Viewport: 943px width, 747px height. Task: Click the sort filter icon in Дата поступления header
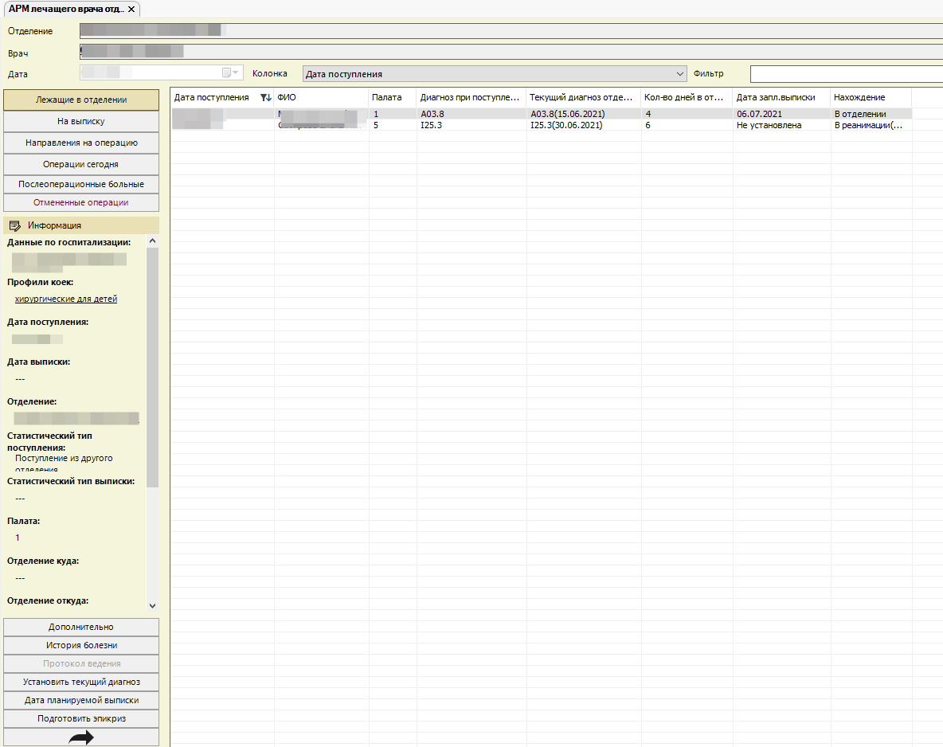pos(265,97)
